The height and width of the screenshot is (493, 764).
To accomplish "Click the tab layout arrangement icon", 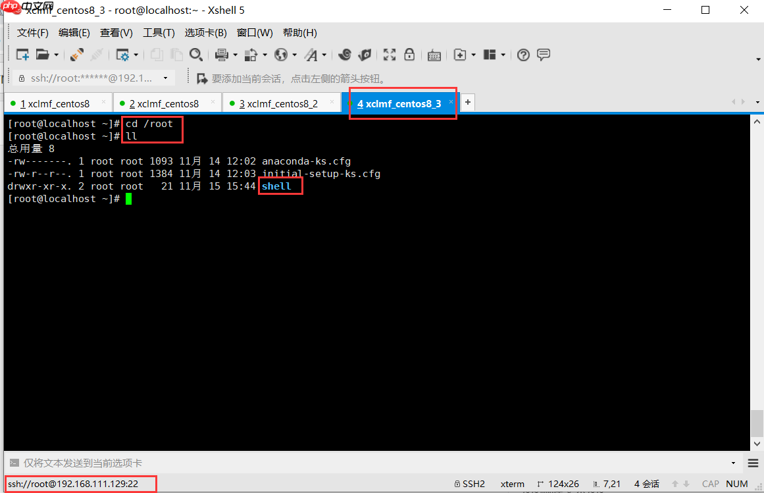I will [x=489, y=55].
